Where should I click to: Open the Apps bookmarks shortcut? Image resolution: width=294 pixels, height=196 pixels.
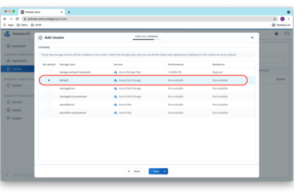coord(9,25)
